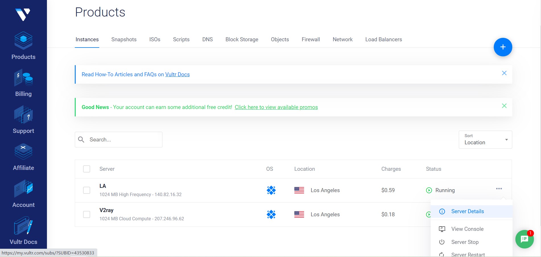Click the Charges column header
Viewport: 541px width, 257px height.
pos(391,169)
